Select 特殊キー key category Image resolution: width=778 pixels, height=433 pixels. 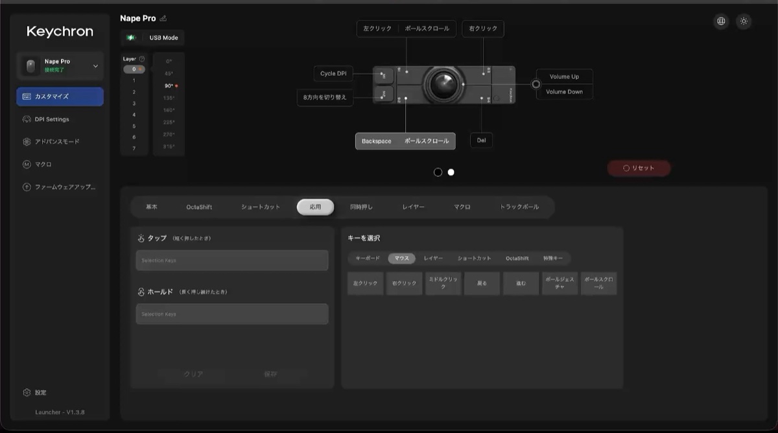pos(553,258)
